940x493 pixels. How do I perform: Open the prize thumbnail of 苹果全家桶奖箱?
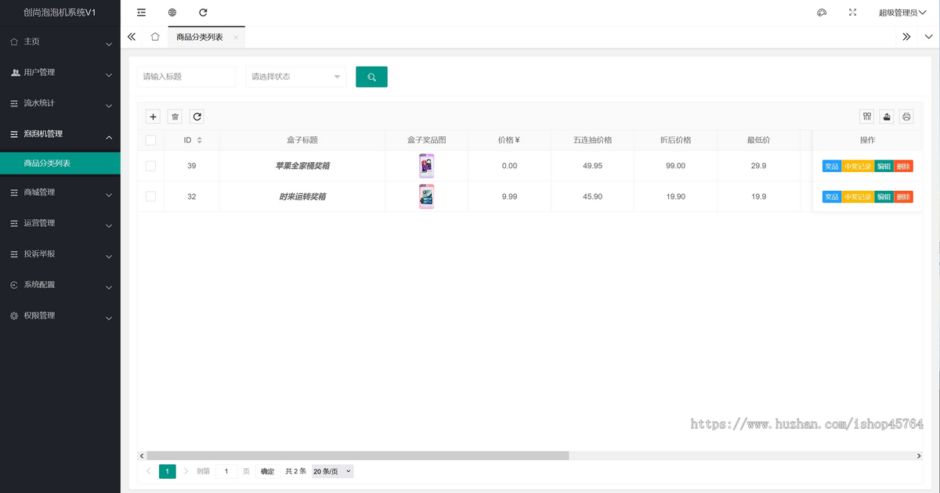click(426, 166)
